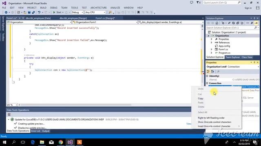261x146 pixels.
Task: Choose Right to left Reading order
Action: coord(211,118)
